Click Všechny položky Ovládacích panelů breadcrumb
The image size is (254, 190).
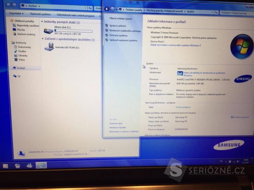coord(164,11)
